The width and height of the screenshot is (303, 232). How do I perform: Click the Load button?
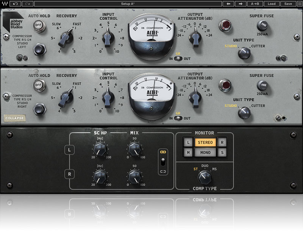(272, 4)
